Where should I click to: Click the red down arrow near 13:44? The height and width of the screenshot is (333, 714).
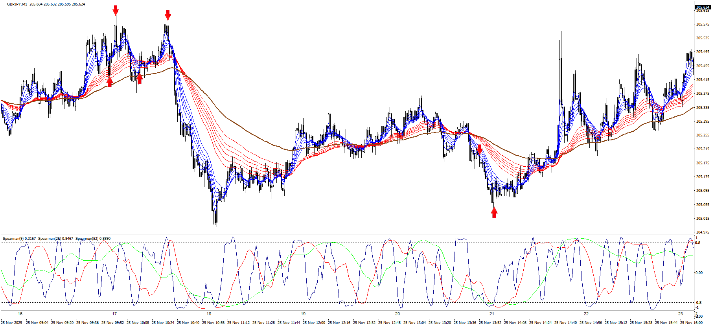coord(479,149)
